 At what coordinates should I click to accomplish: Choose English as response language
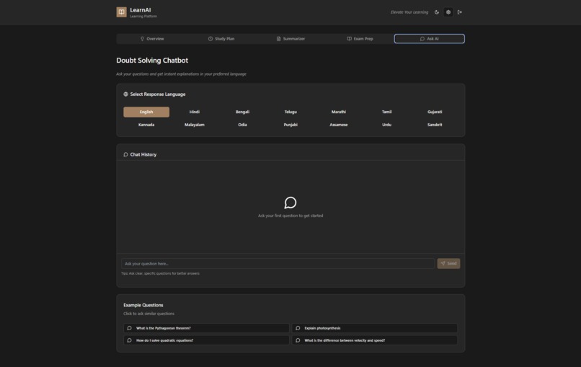click(146, 112)
